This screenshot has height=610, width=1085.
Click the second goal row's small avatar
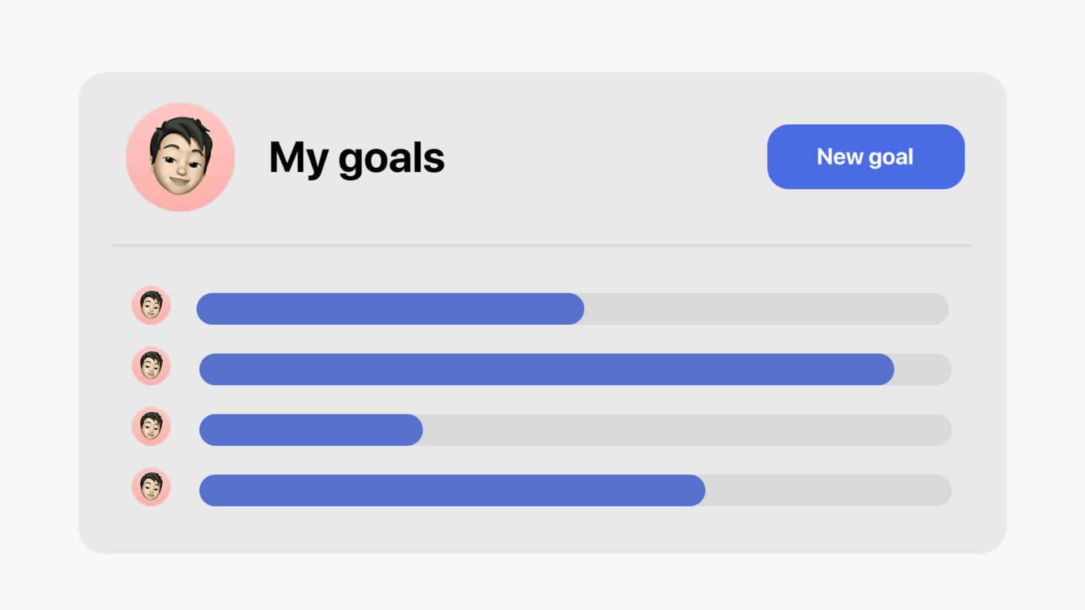[151, 366]
